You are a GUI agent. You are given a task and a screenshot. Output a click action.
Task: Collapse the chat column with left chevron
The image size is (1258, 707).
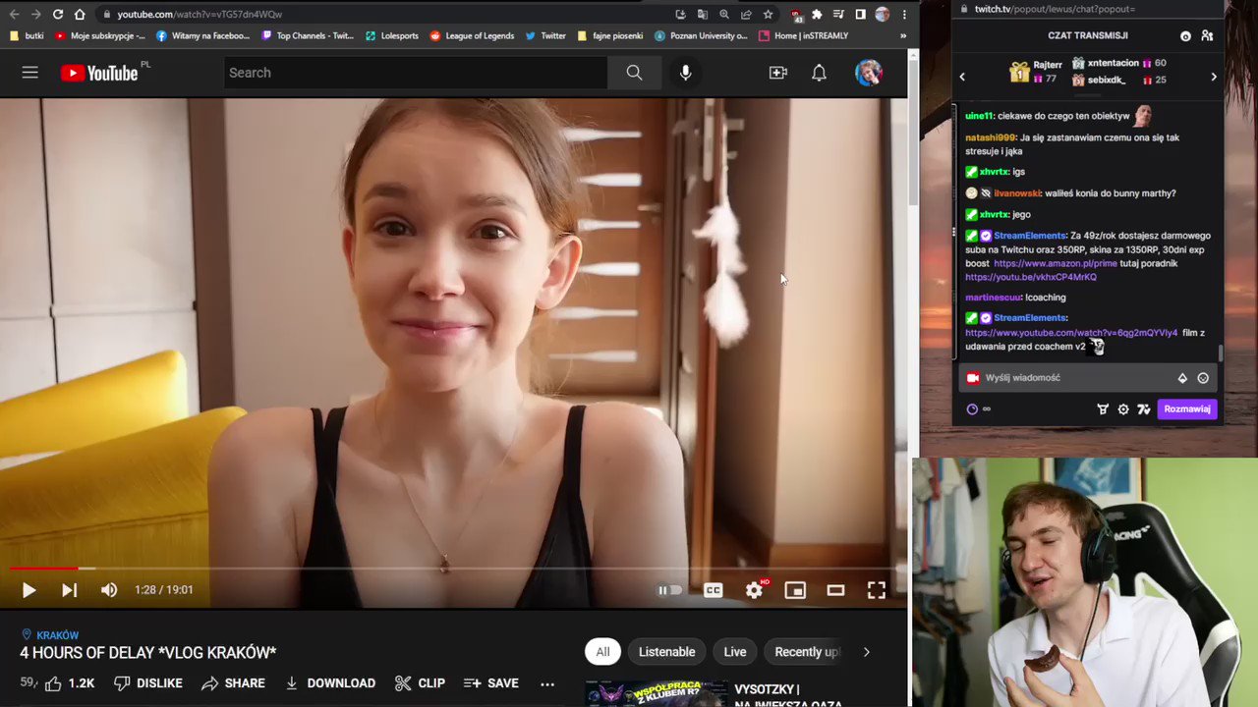click(x=962, y=76)
